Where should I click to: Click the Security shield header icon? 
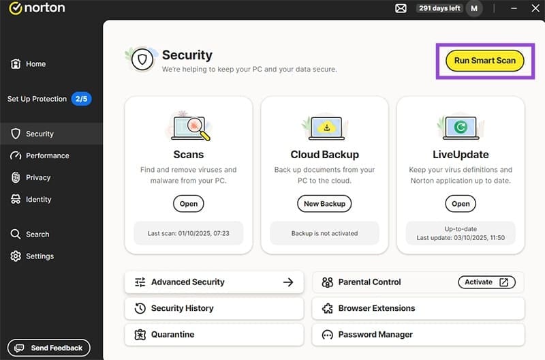[142, 59]
